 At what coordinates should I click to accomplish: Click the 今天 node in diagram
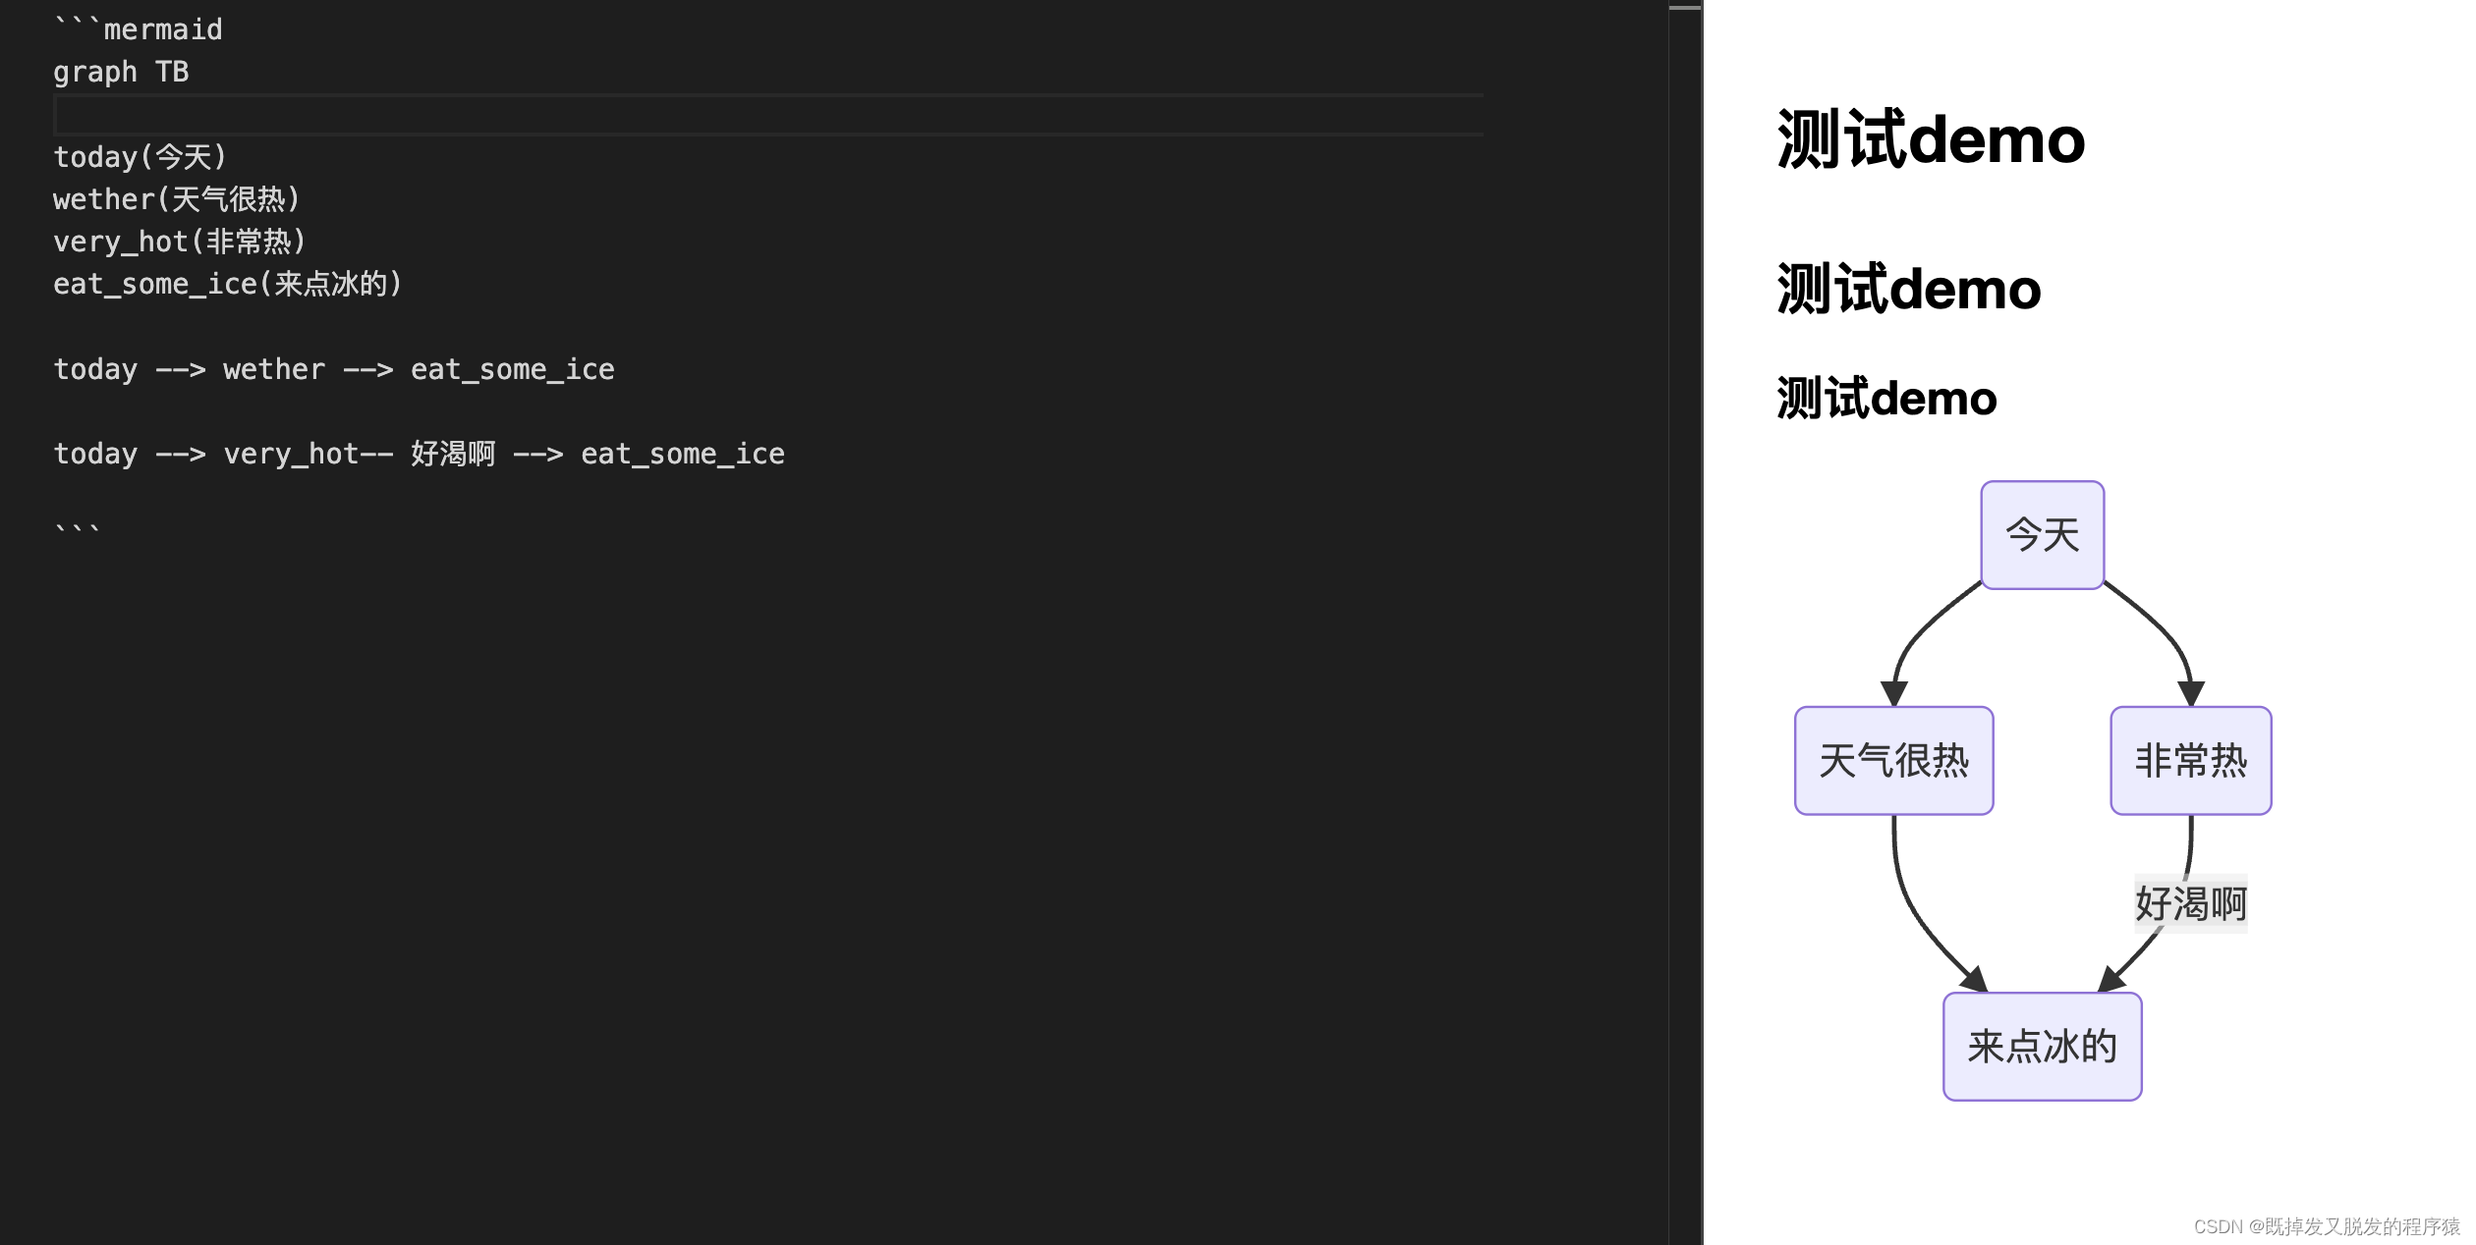click(x=2042, y=535)
